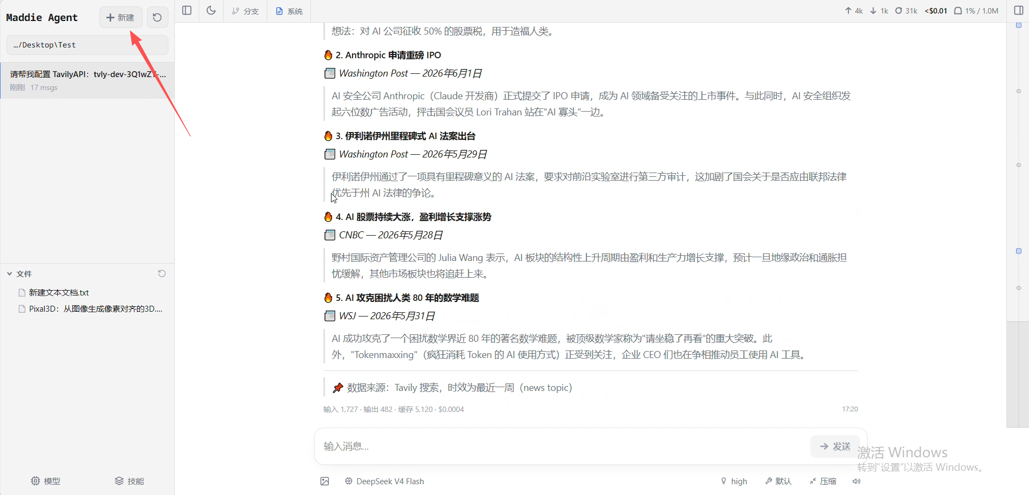Click heading 5. AI 攻克困扰人类 80 年的数学难题
Viewport: 1029px width, 495px height.
(x=401, y=298)
